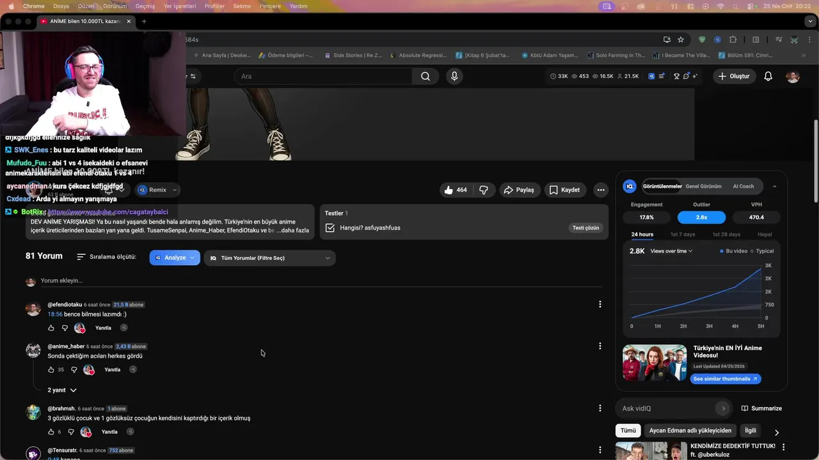
Task: Dislike the video
Action: (484, 190)
